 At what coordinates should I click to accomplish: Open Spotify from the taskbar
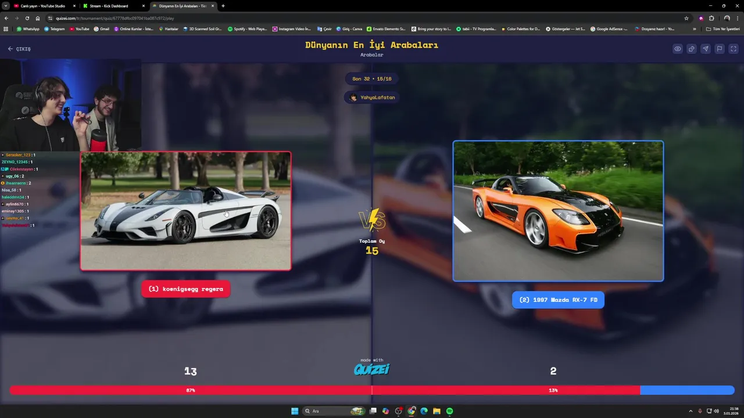pyautogui.click(x=449, y=411)
